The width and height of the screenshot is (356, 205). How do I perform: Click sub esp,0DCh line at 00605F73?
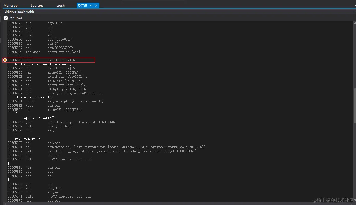(x=35, y=23)
